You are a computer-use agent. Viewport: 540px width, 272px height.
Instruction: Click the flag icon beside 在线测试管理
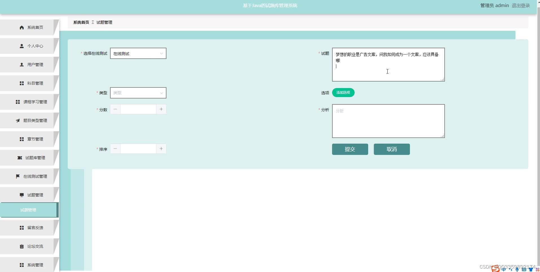tap(18, 176)
